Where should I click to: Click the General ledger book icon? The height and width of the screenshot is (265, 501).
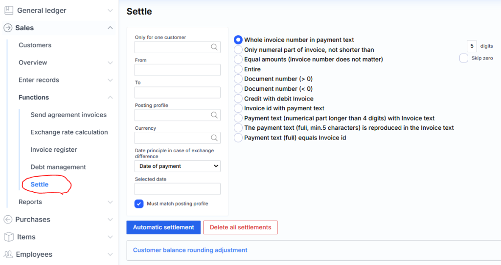point(8,10)
